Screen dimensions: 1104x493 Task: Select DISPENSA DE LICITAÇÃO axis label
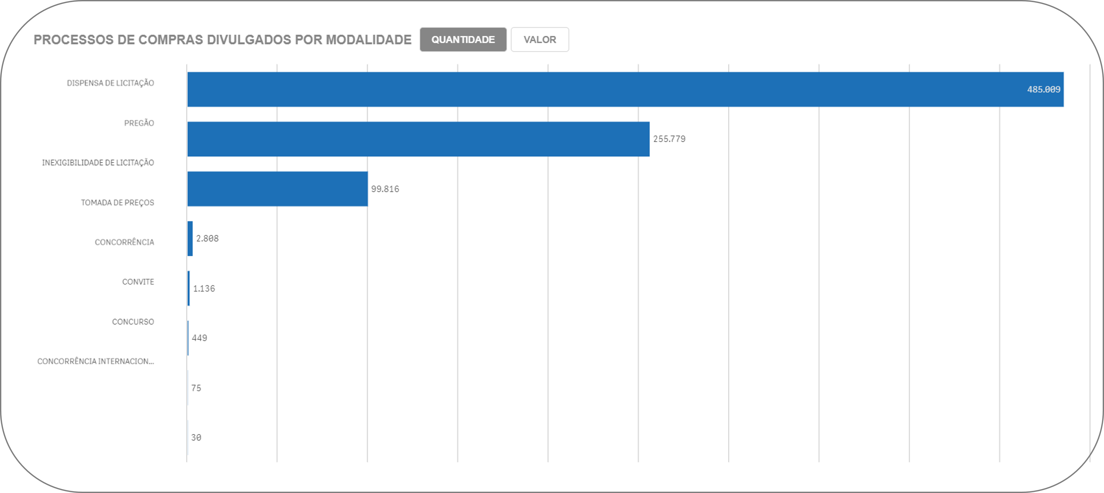tap(110, 83)
